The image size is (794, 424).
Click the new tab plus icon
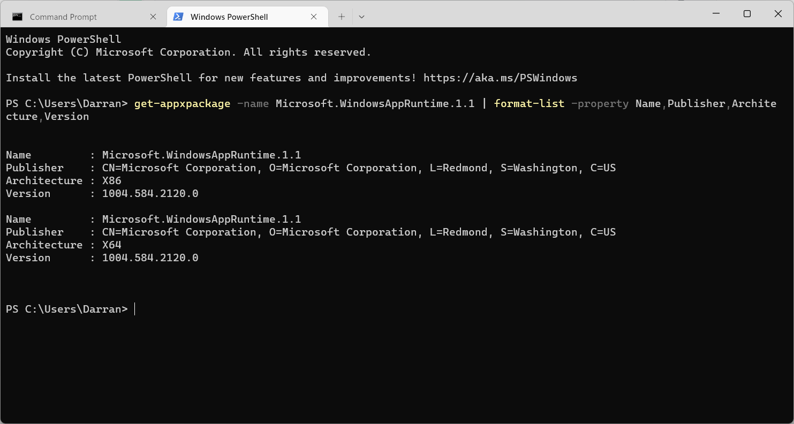[x=341, y=17]
